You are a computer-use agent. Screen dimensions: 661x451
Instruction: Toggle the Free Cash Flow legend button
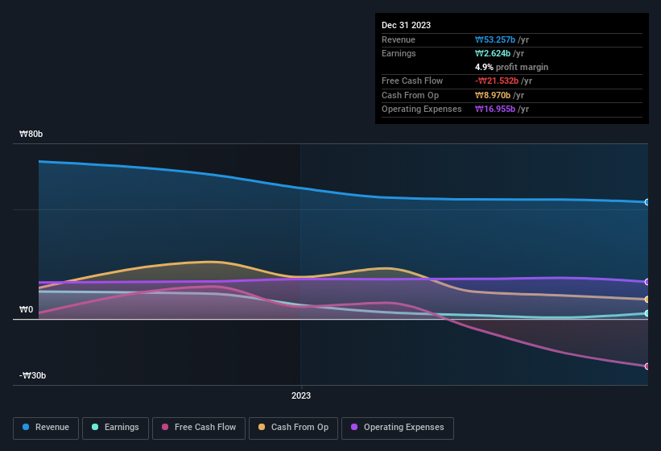tap(199, 428)
